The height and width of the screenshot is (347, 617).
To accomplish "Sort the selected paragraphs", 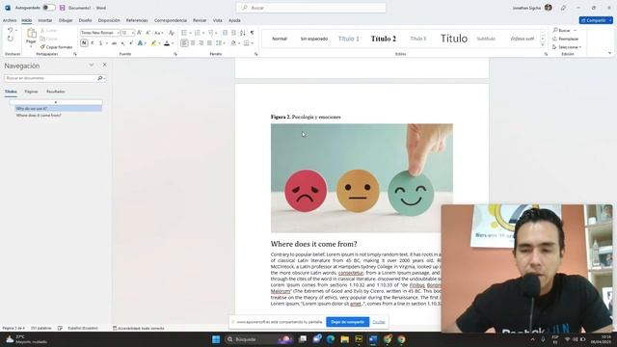I will 243,33.
